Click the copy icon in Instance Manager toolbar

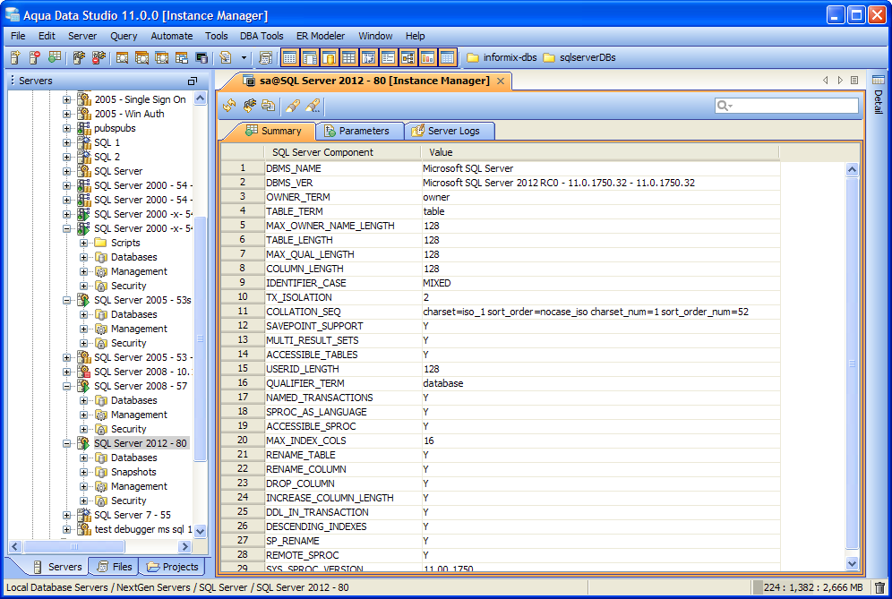(x=269, y=105)
